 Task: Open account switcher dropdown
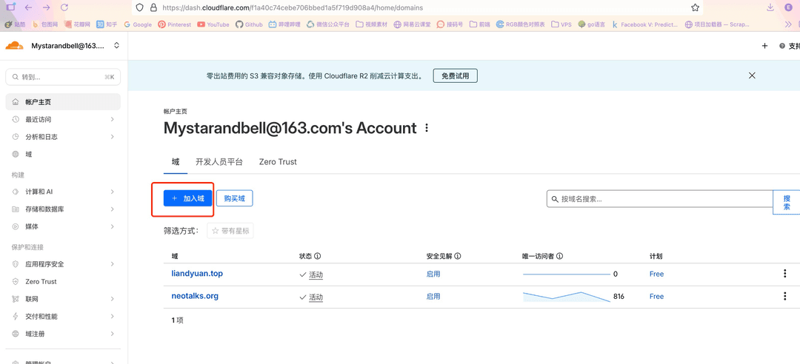(x=116, y=45)
